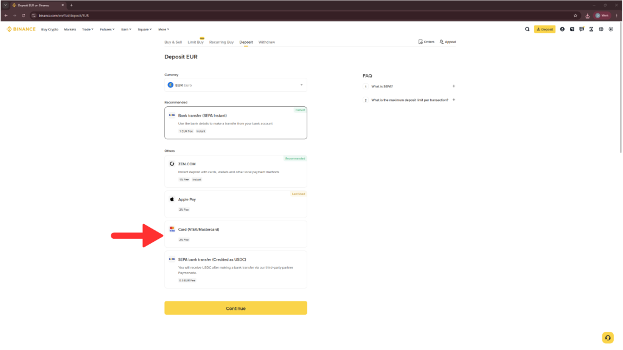623x350 pixels.
Task: Open the Chrome tab search dropdown
Action: coord(5,5)
